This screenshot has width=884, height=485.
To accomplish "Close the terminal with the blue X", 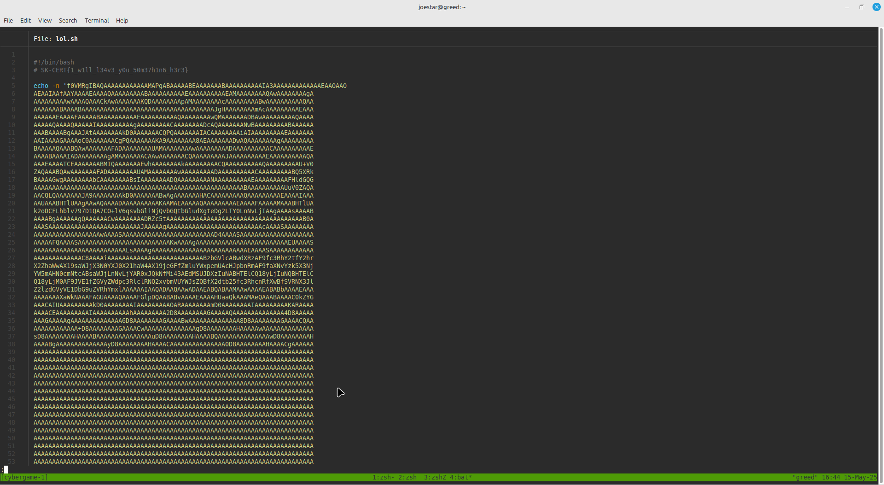I will [x=877, y=7].
